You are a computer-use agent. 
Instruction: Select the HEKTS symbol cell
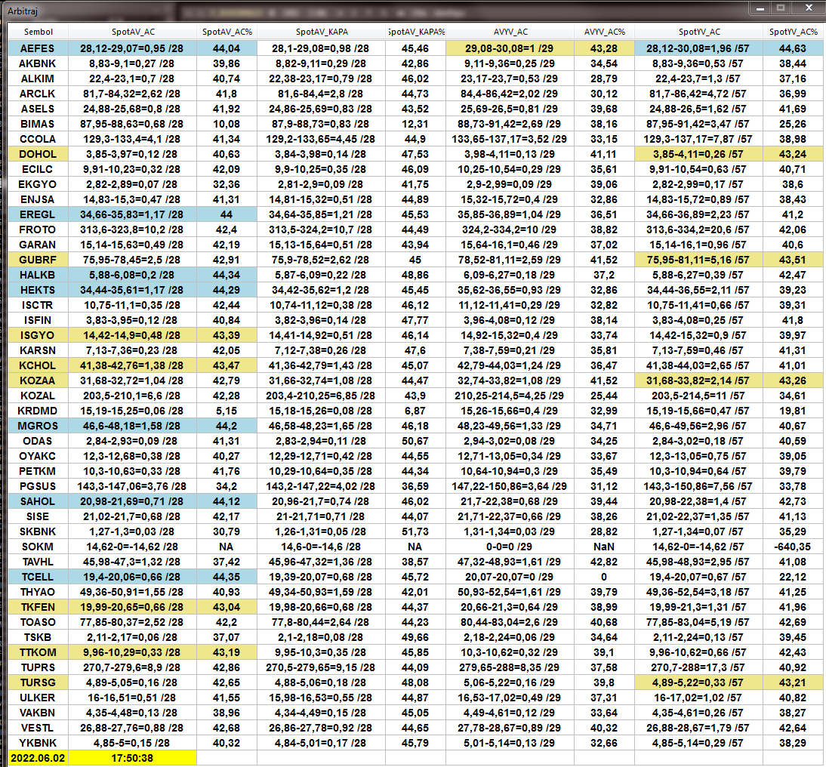click(x=38, y=290)
